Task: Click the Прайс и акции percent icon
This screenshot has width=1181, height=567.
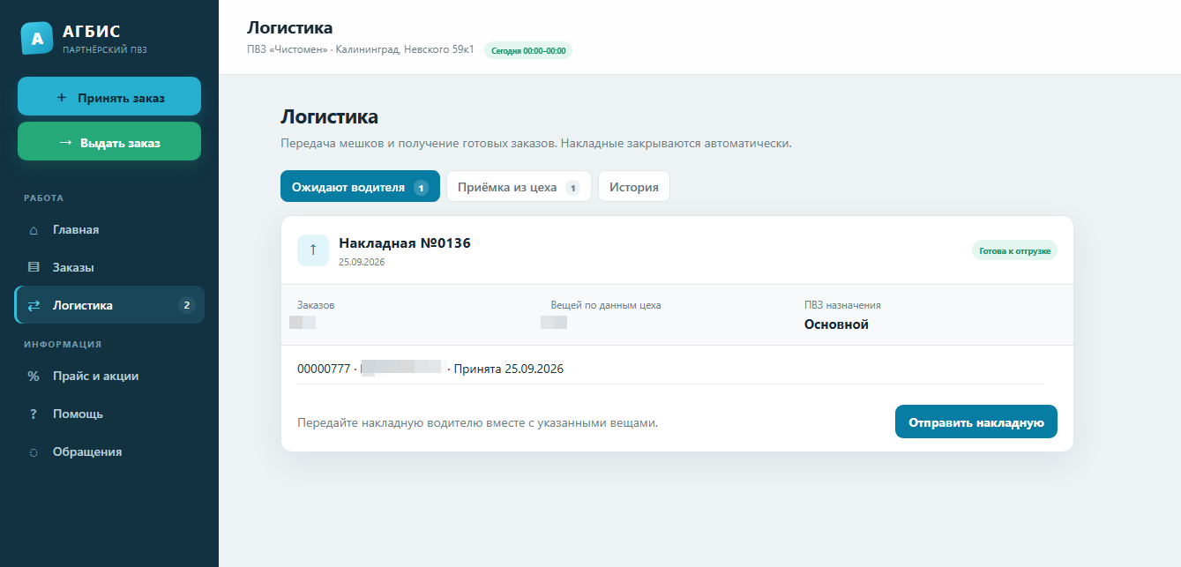Action: pos(34,377)
